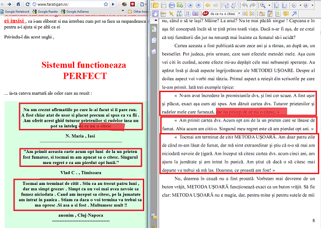Screen dimensions: 321x228
Task: Open the PDF sidebar layers panel icon
Action: pos(154,52)
